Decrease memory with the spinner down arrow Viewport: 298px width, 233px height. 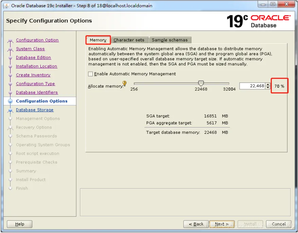268,88
